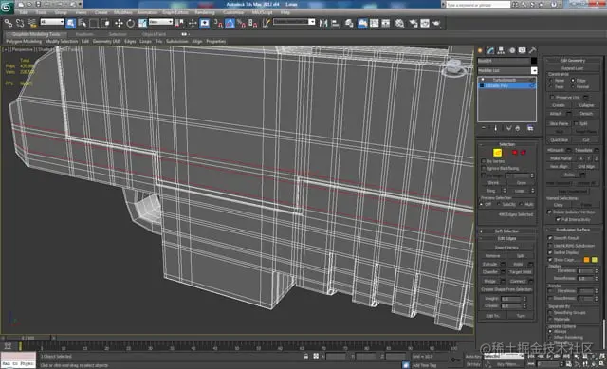
Task: Click the Editable Poly stack entry
Action: [x=506, y=85]
